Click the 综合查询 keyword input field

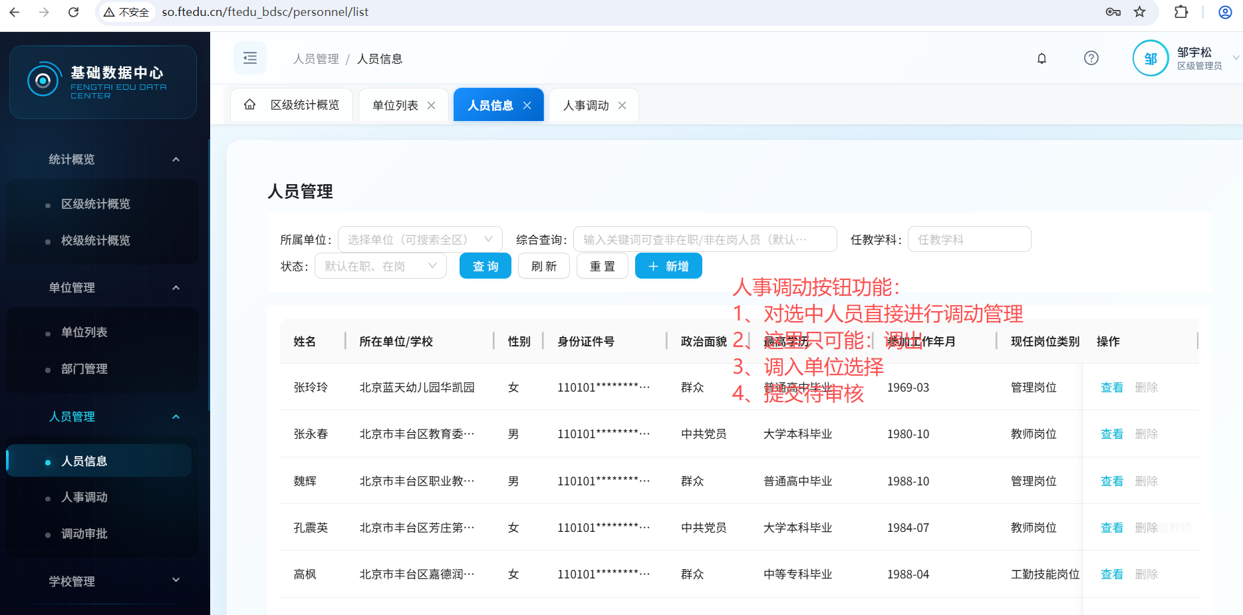[x=704, y=239]
